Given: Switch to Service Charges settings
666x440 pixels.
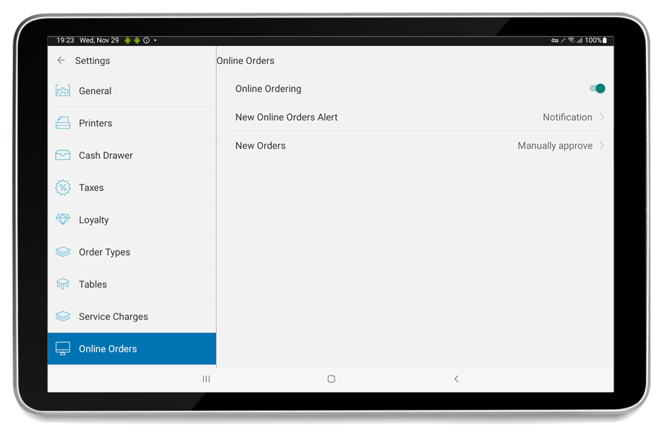Looking at the screenshot, I should [x=113, y=317].
